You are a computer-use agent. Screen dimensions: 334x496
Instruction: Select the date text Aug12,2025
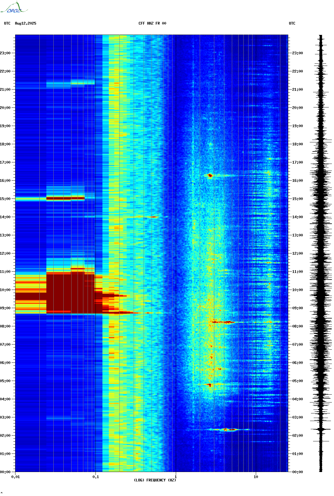[x=25, y=23]
